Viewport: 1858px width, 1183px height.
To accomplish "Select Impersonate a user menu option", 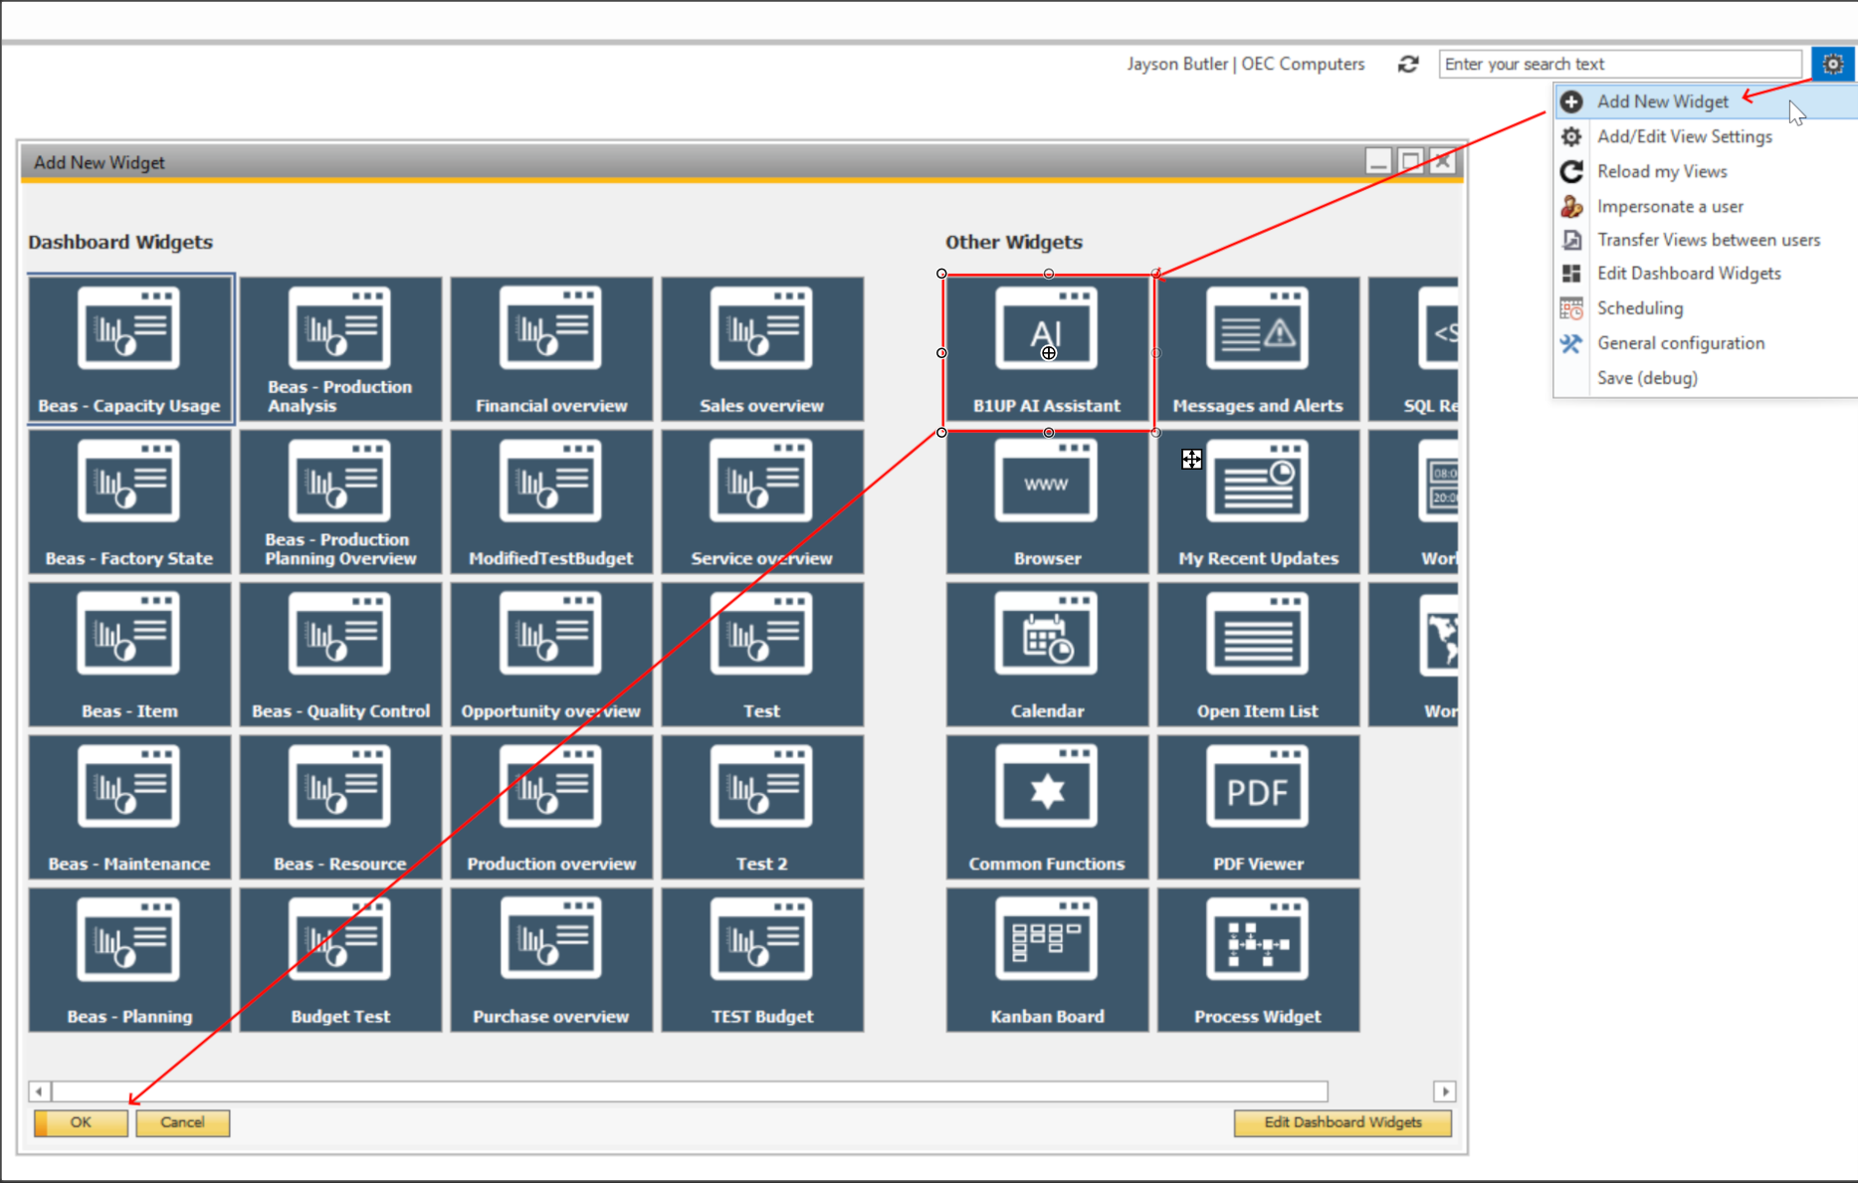I will [1669, 206].
